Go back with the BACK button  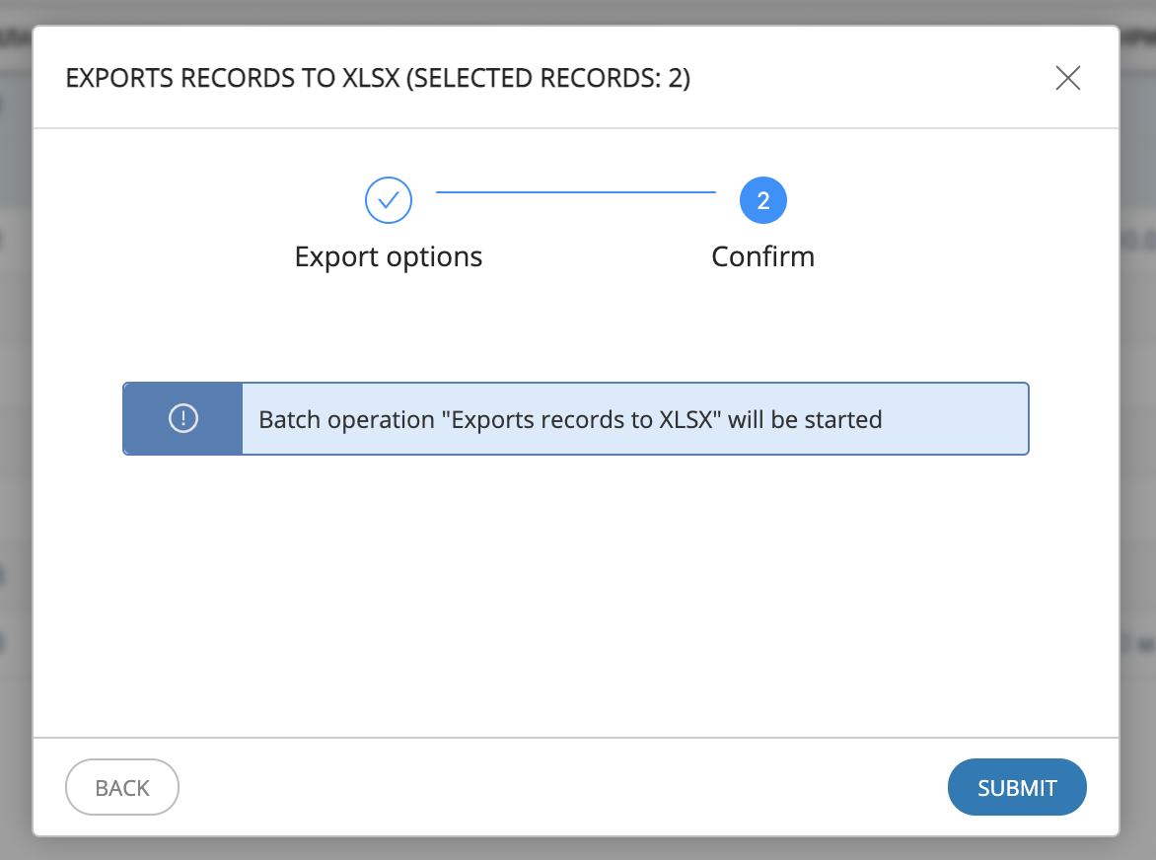(x=122, y=788)
